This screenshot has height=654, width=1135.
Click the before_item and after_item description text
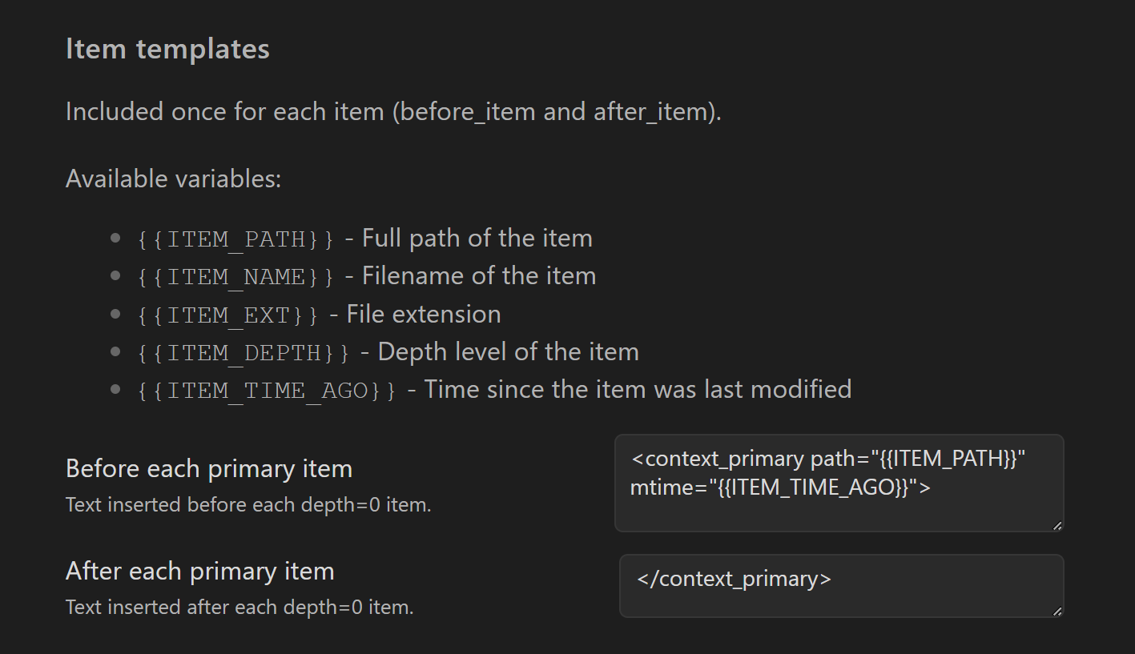392,111
